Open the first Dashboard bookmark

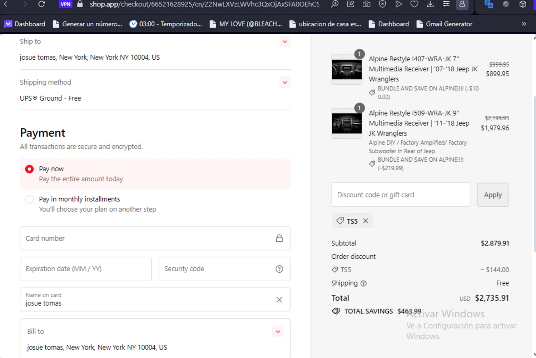[x=25, y=24]
